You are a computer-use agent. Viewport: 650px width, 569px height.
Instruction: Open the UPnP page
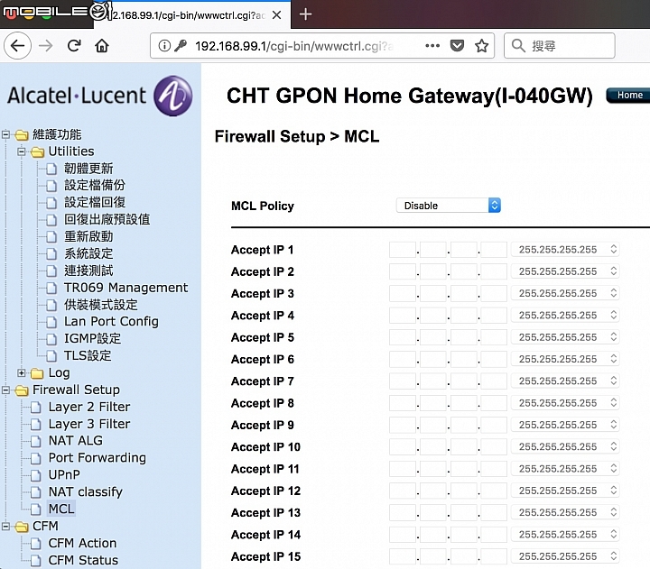(x=64, y=474)
